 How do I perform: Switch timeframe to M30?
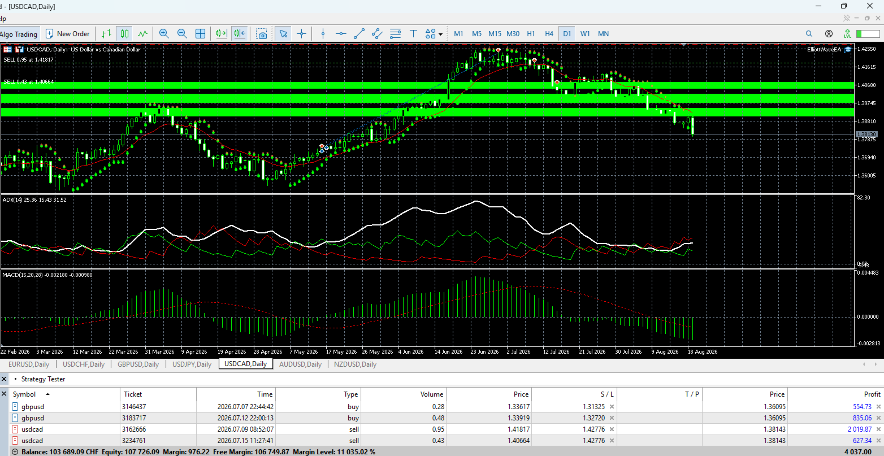click(x=513, y=34)
